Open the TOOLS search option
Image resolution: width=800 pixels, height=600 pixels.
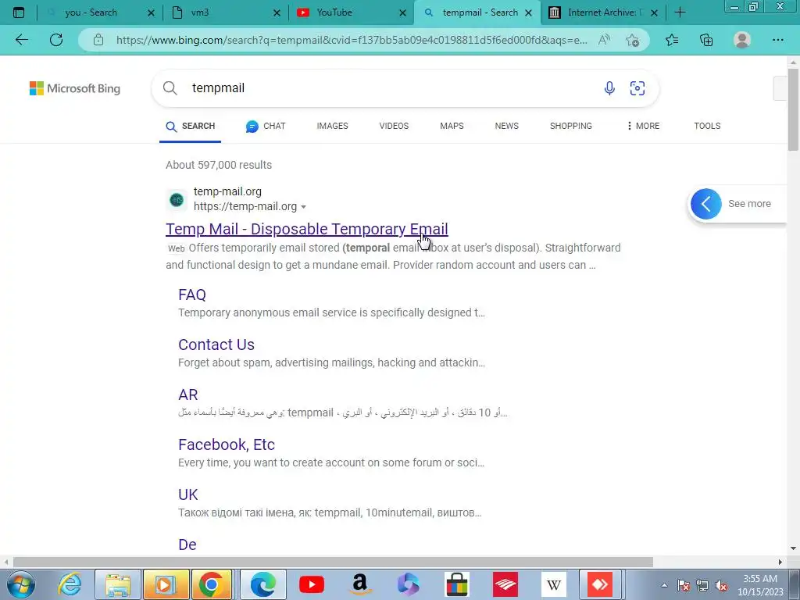pyautogui.click(x=707, y=126)
